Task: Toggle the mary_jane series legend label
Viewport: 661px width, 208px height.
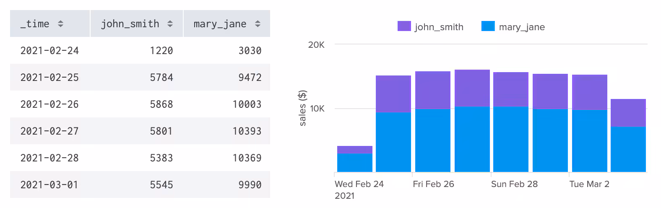Action: pyautogui.click(x=522, y=27)
